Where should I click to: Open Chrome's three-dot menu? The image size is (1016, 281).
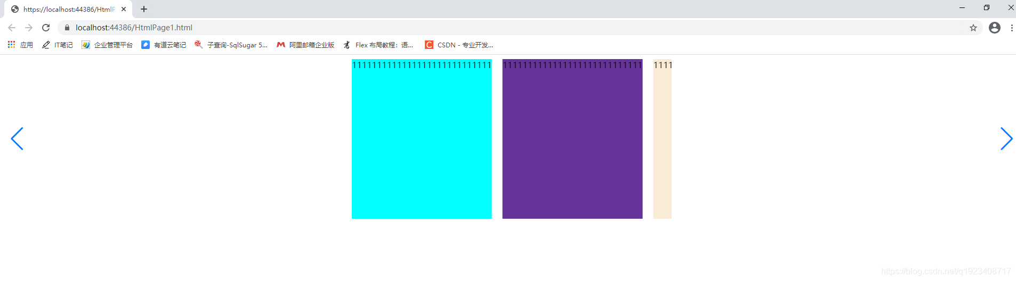(x=1012, y=28)
